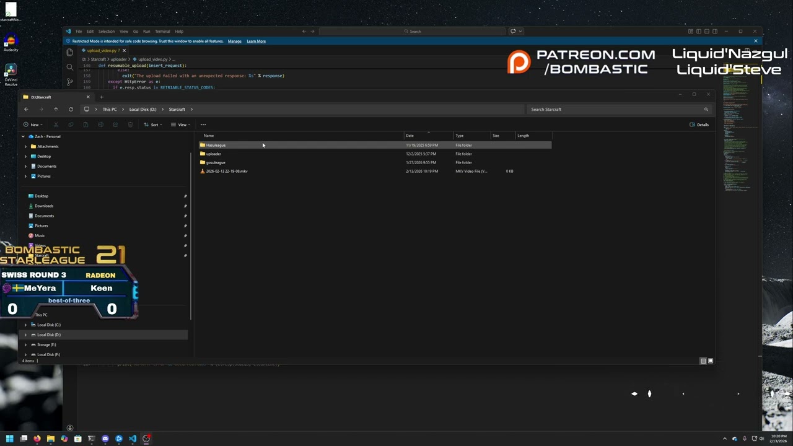Click the OBS Studio taskbar icon
This screenshot has width=793, height=446.
point(146,439)
